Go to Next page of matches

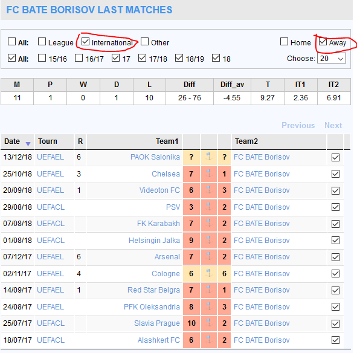tap(333, 125)
